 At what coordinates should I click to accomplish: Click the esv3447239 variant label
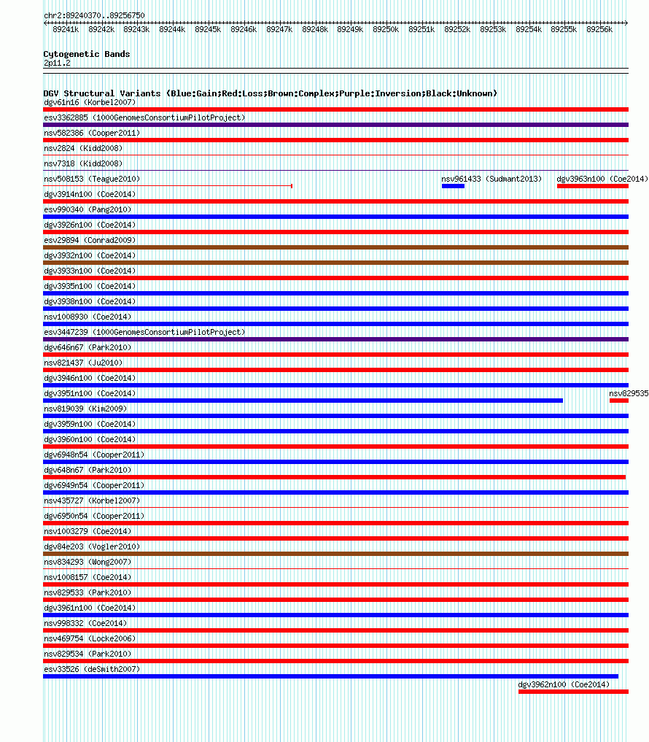[144, 332]
